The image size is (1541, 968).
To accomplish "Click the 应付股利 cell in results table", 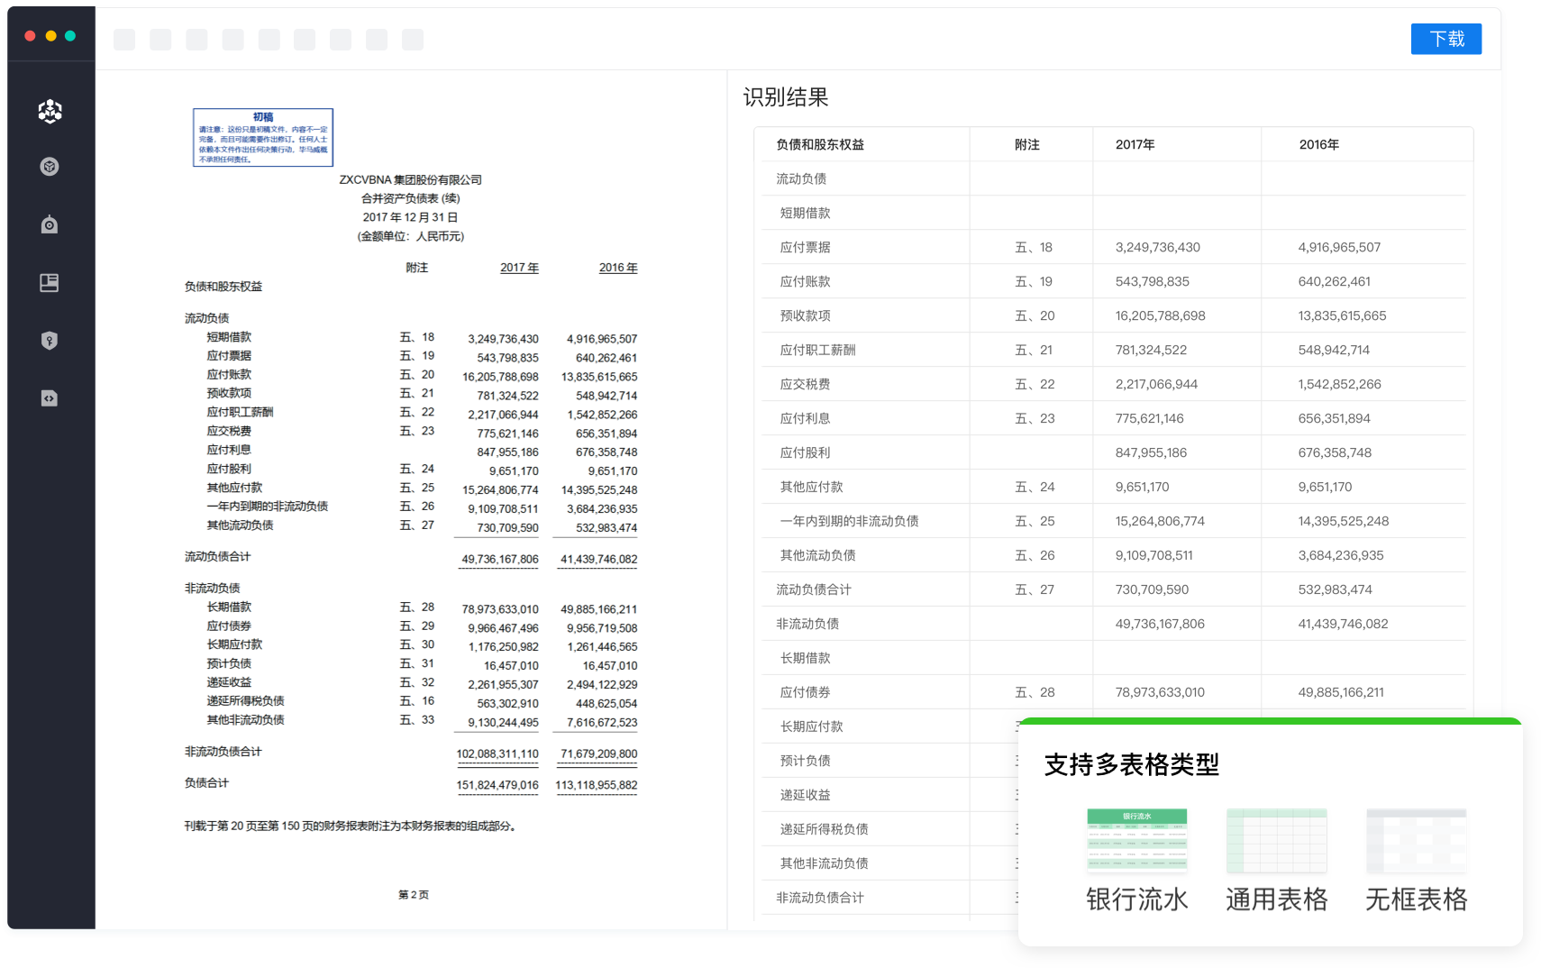I will (x=805, y=452).
